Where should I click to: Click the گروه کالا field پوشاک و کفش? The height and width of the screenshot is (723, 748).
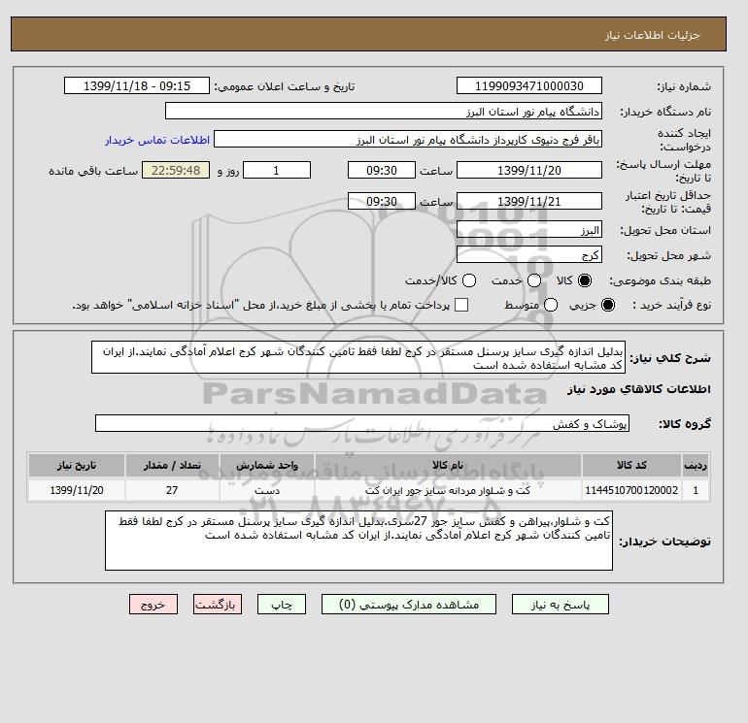tap(362, 423)
